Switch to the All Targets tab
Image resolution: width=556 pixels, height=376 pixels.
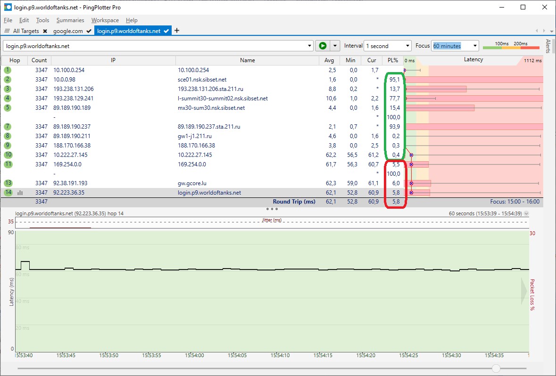[x=26, y=31]
